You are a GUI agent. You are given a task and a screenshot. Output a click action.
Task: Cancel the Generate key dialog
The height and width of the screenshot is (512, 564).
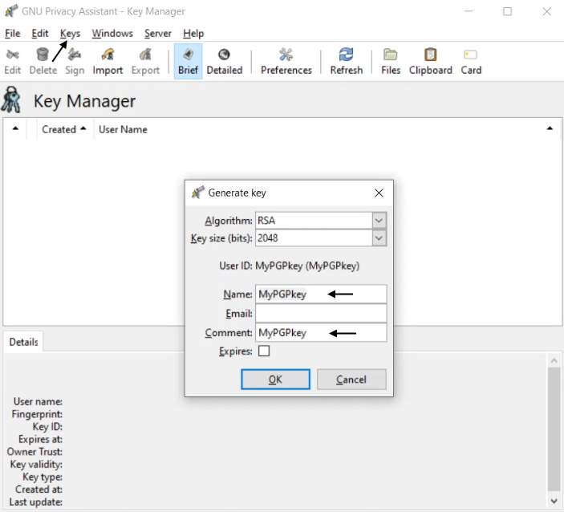coord(351,380)
